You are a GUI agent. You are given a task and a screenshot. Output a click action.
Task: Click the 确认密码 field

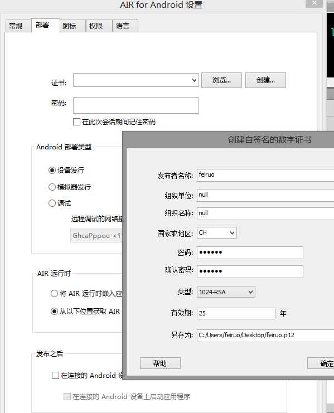[250, 271]
